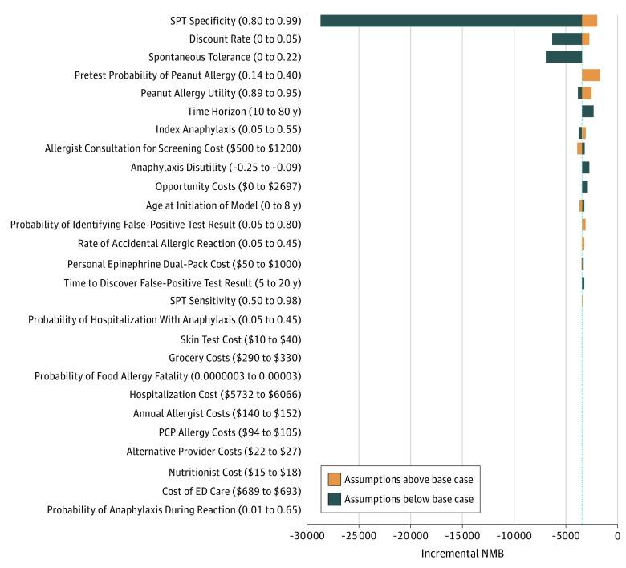Click the −30000 x-axis tick label
Viewport: 626px width, 568px height.
305,535
